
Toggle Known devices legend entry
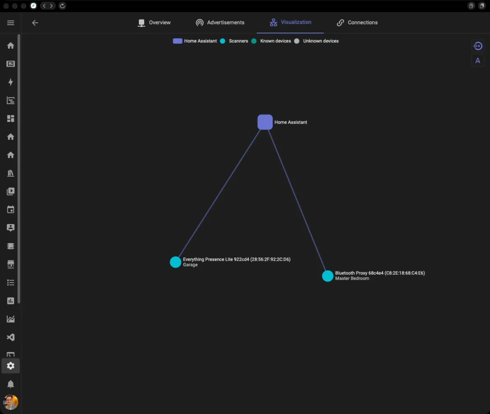[271, 41]
